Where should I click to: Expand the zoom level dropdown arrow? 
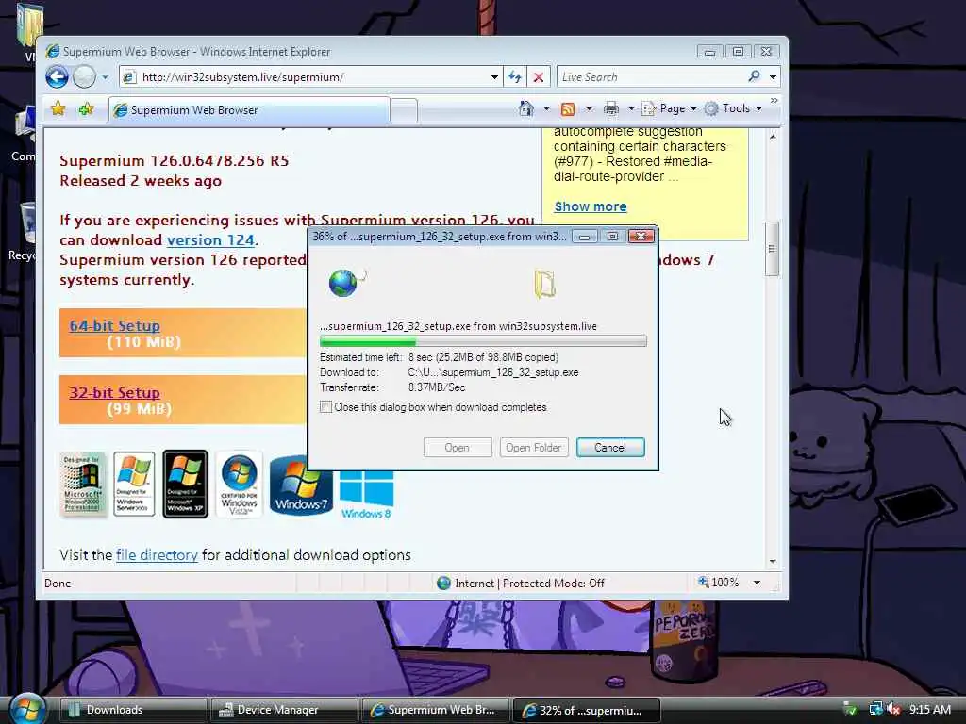pyautogui.click(x=758, y=583)
